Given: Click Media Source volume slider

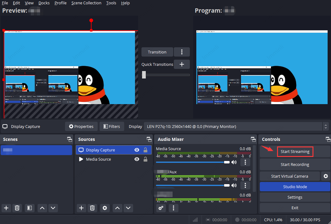Looking at the screenshot, I should 193,162.
